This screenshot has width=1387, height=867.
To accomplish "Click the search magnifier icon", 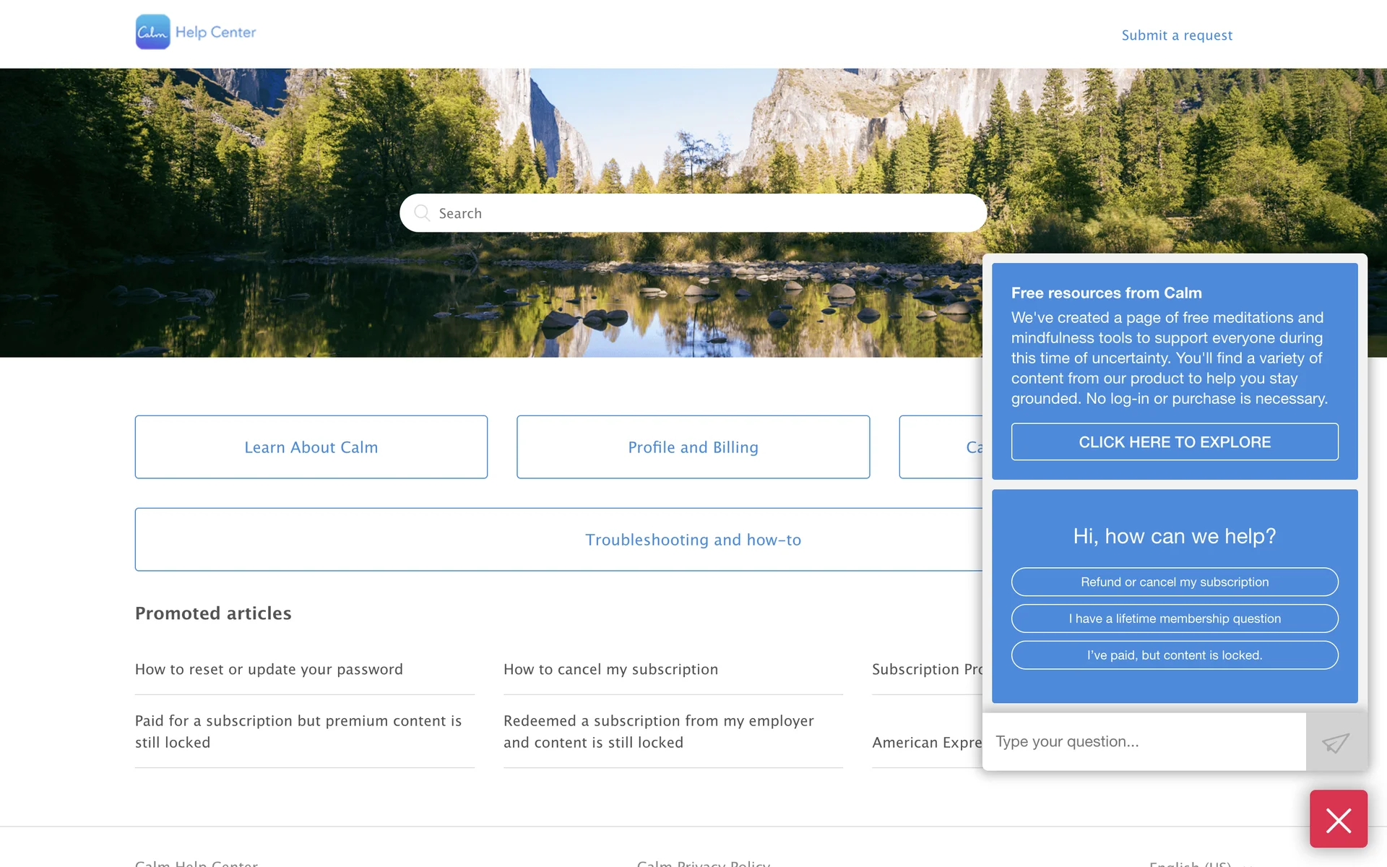I will coord(422,212).
